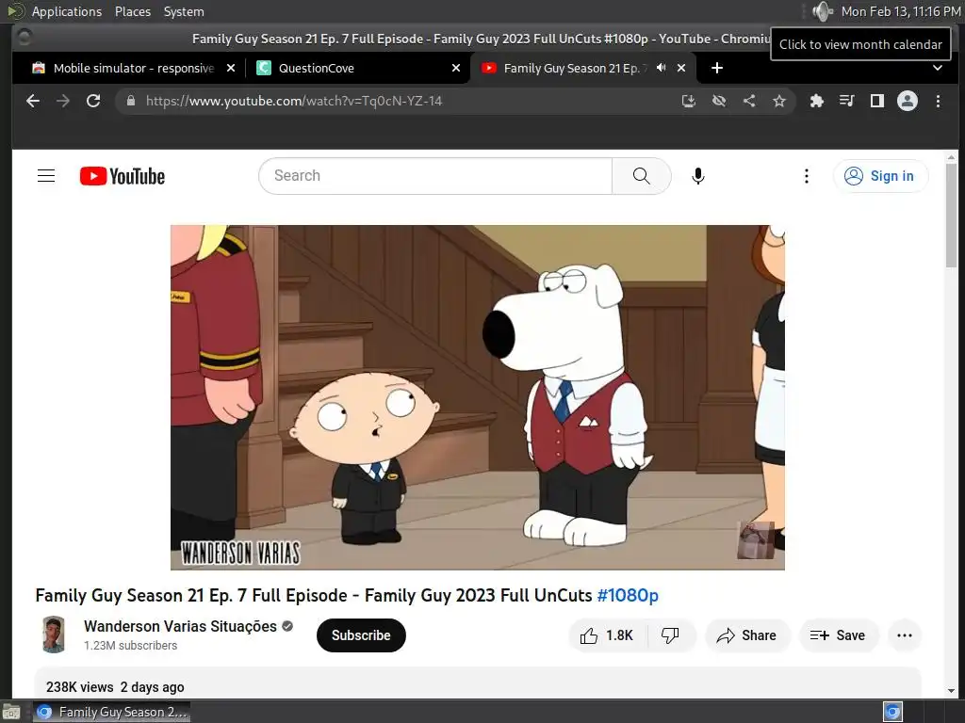965x723 pixels.
Task: Click the address bar URL
Action: (x=294, y=101)
